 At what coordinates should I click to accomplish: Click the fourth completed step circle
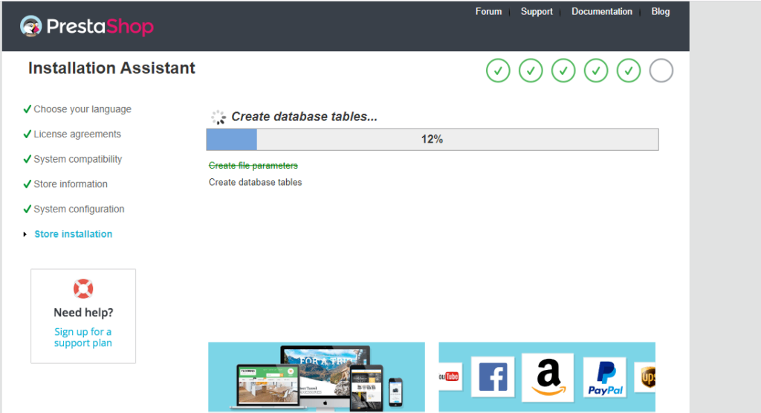(595, 71)
